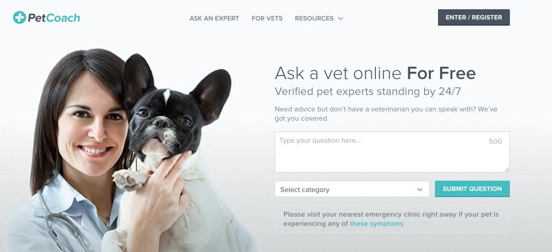Click the ENTER / REGISTER button

(x=474, y=17)
